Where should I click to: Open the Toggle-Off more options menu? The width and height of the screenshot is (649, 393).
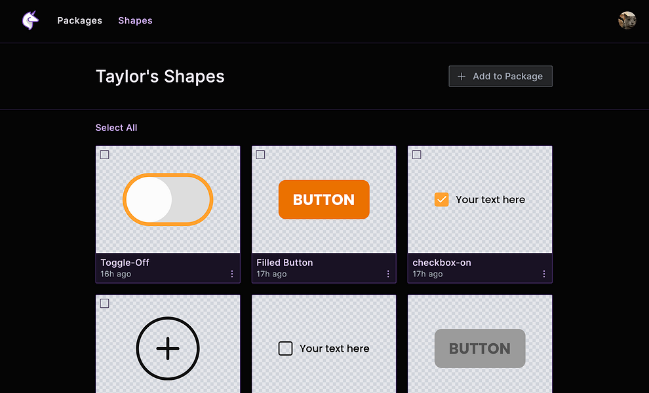click(x=232, y=274)
